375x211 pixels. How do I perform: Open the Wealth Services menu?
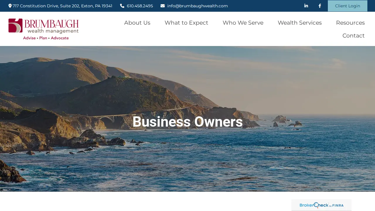coord(300,23)
